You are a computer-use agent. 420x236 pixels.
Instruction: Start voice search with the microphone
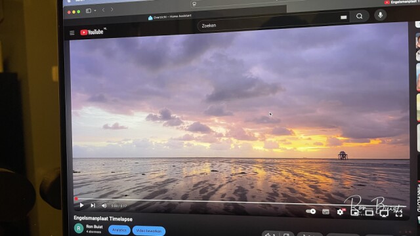tap(380, 15)
